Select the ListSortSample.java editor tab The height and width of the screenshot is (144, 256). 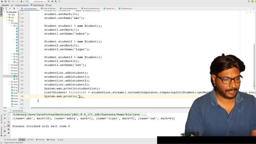[x=30, y=8]
